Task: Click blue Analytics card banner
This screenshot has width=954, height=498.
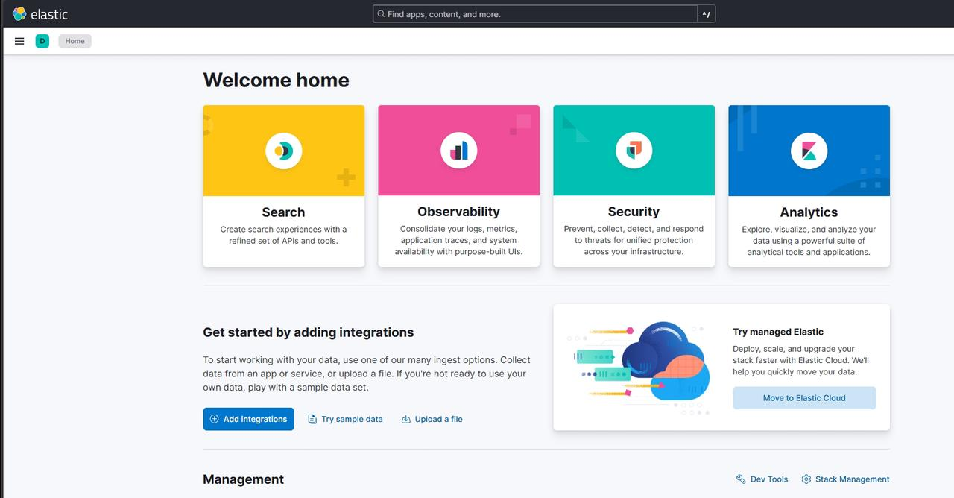Action: coord(809,151)
